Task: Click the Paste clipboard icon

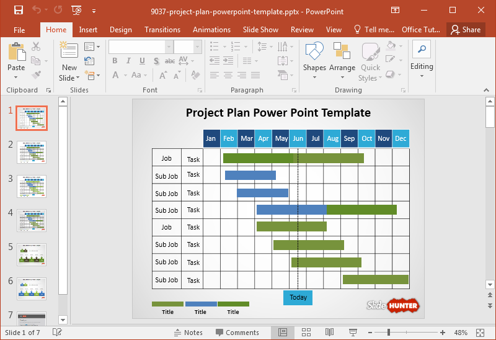Action: pyautogui.click(x=16, y=53)
